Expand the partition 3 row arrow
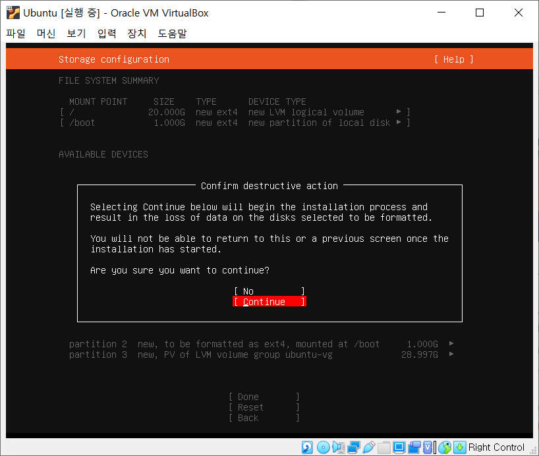Screen dimensions: 539x456 point(451,355)
